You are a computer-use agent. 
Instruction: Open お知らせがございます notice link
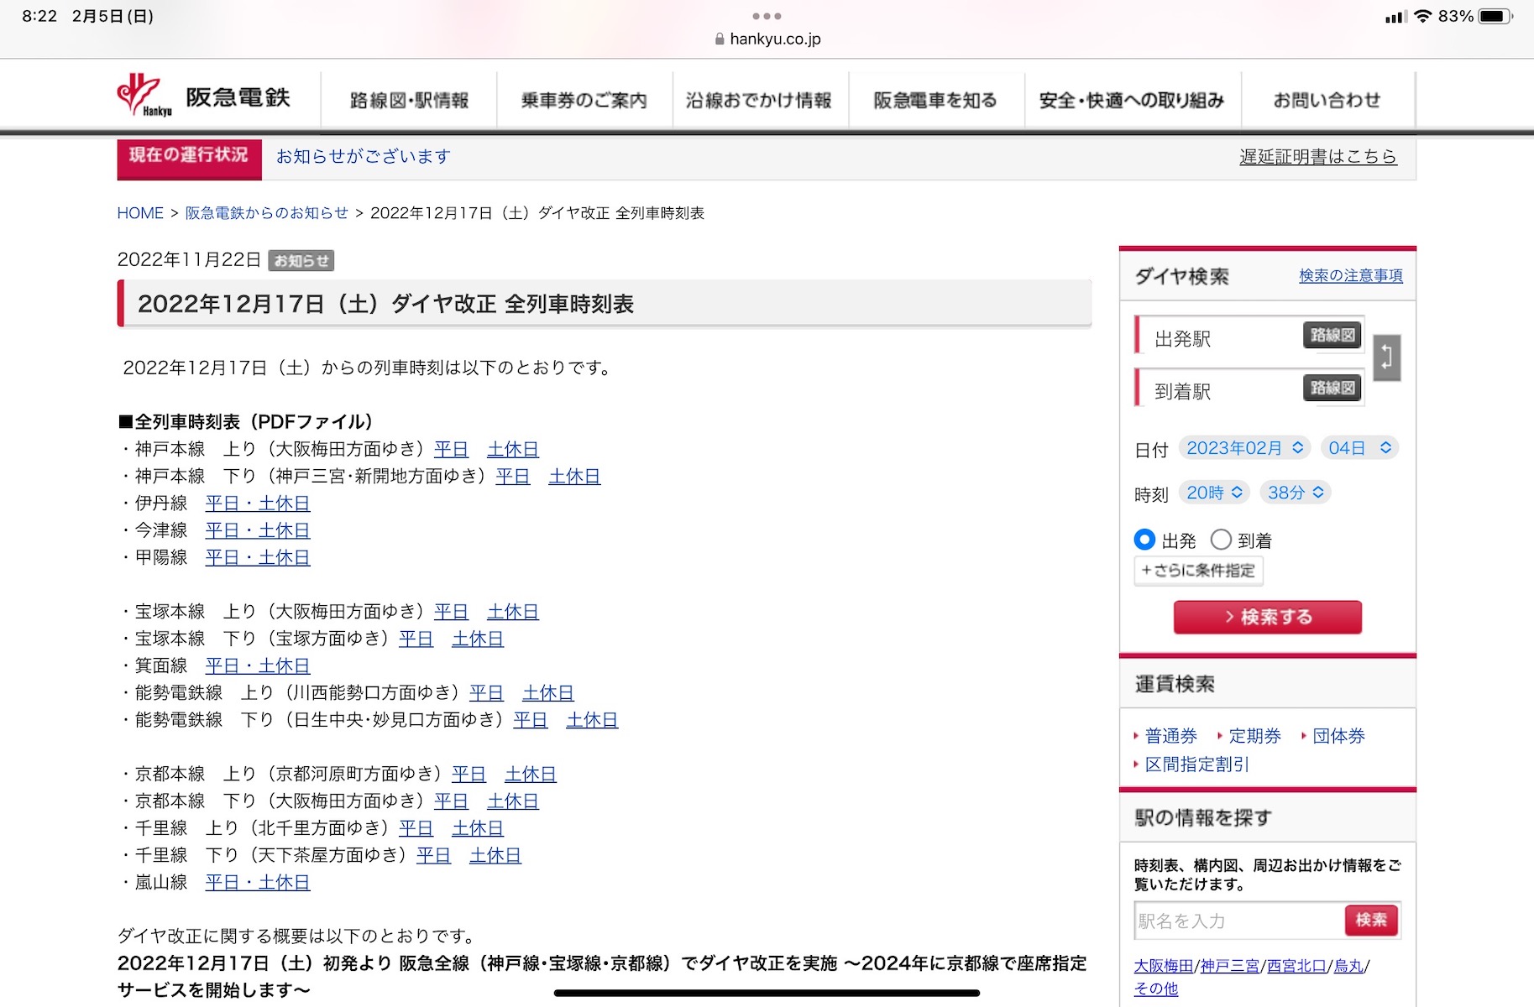click(364, 157)
